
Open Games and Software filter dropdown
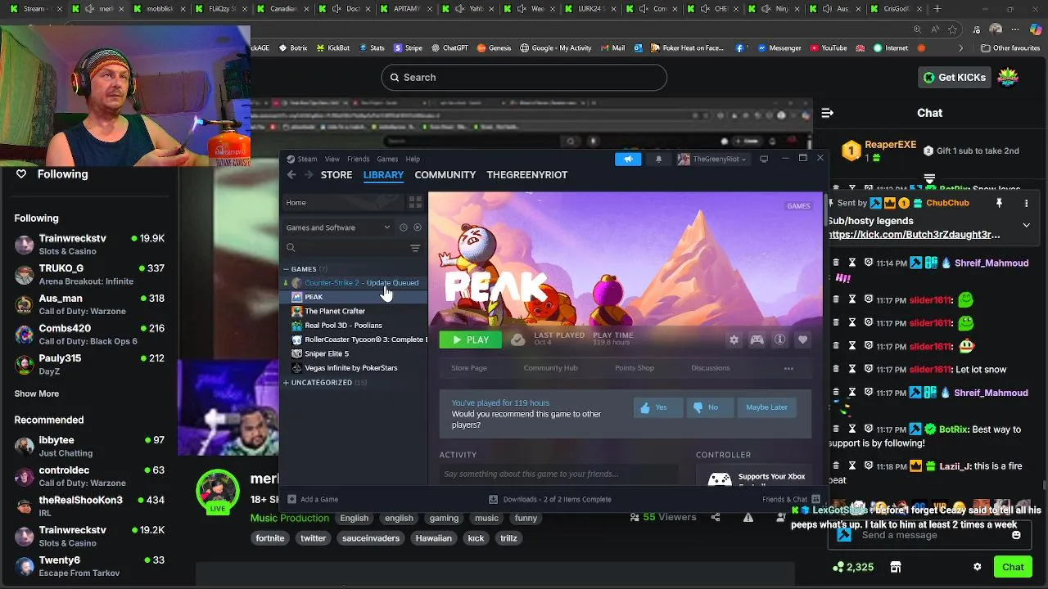click(337, 227)
